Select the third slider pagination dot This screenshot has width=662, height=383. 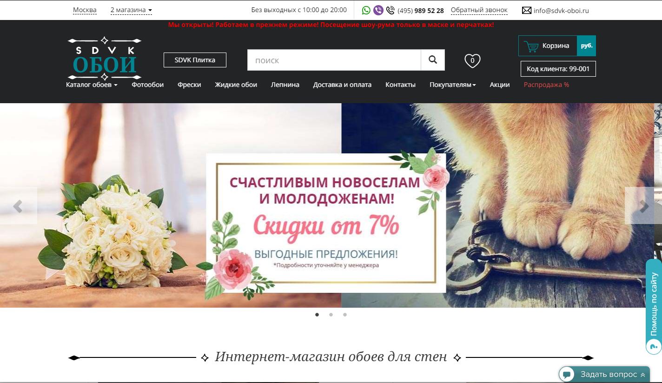pyautogui.click(x=345, y=315)
